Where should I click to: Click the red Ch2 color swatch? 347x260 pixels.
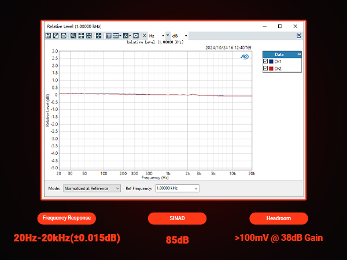tap(271, 69)
